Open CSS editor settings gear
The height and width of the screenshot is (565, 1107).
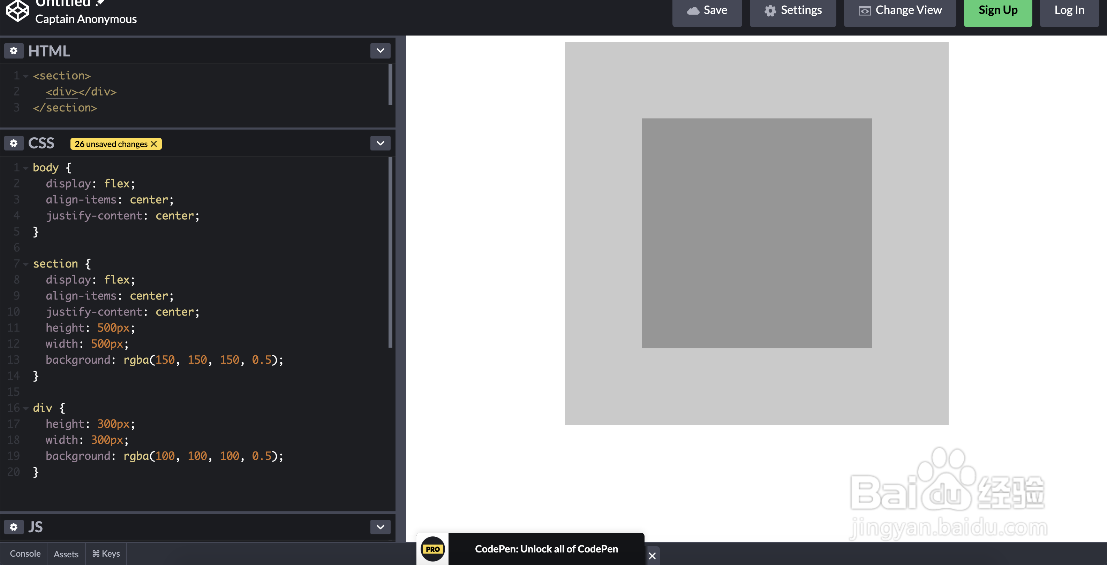(14, 143)
